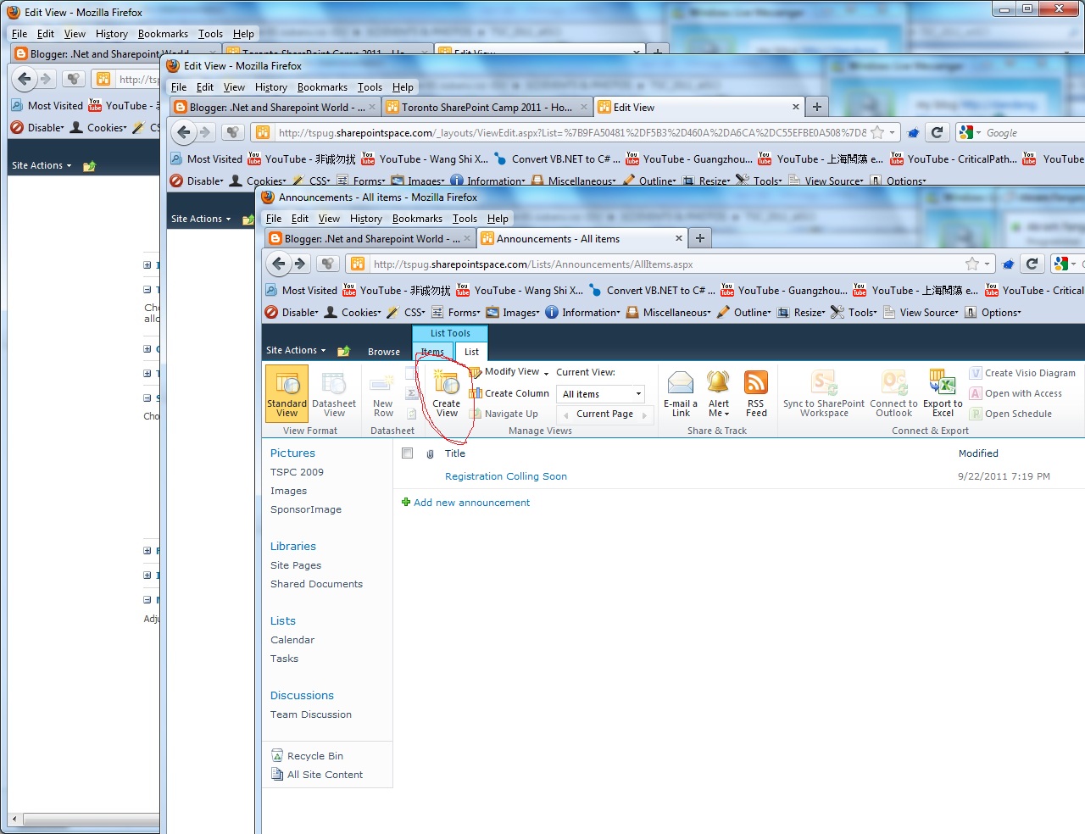Open the Export to Excel tool
The height and width of the screenshot is (834, 1085).
tap(942, 392)
